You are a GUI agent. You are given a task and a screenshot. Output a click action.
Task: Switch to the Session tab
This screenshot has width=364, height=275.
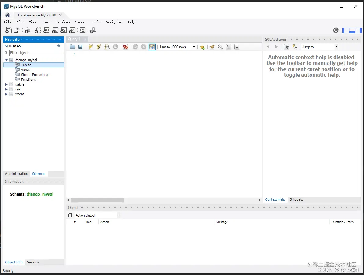pos(33,262)
